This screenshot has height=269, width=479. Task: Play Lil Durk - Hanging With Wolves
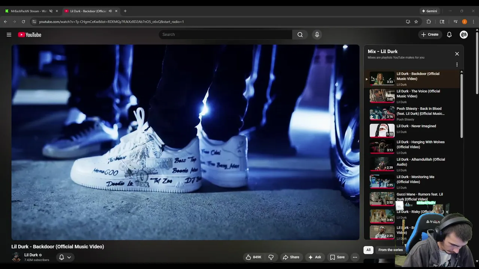click(x=412, y=147)
